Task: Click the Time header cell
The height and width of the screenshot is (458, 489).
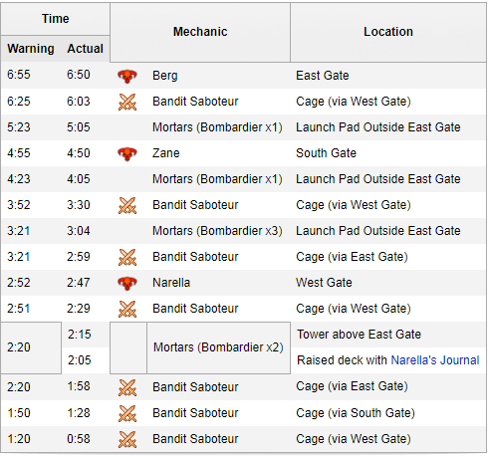Action: [x=55, y=19]
